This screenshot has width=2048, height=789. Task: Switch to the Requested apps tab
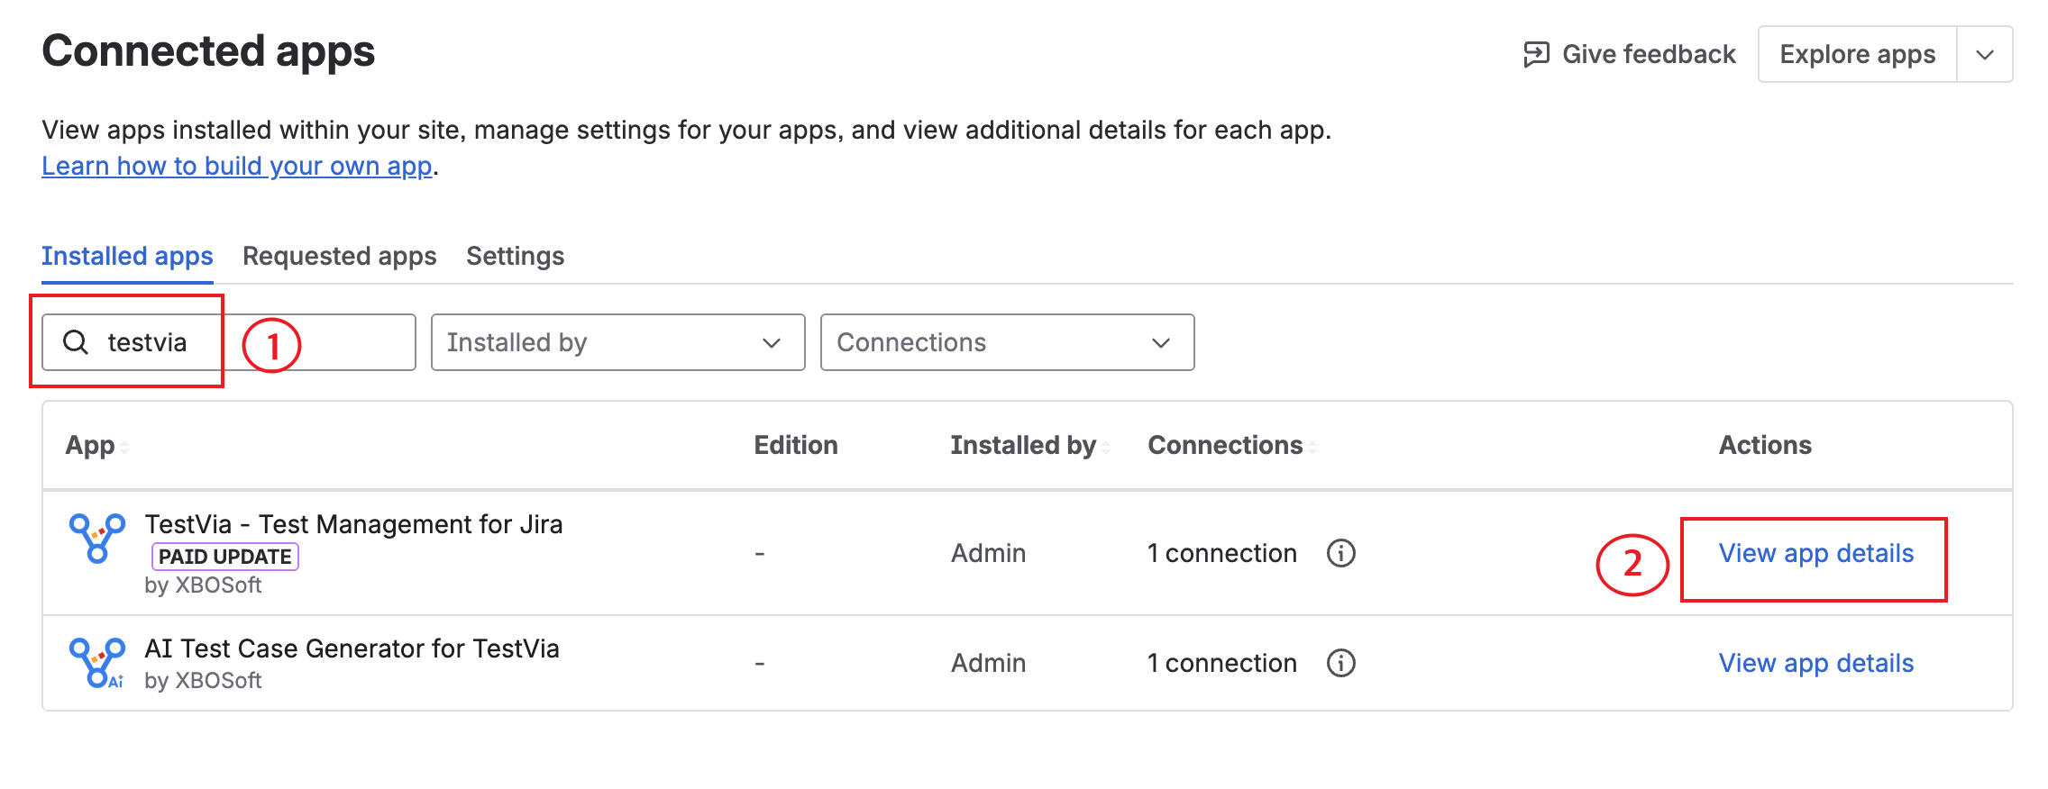pyautogui.click(x=340, y=257)
